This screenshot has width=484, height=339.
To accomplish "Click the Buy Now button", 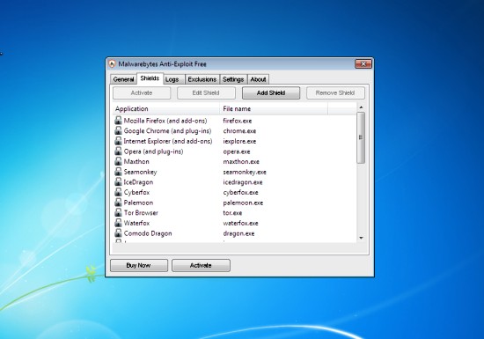I will (x=138, y=266).
